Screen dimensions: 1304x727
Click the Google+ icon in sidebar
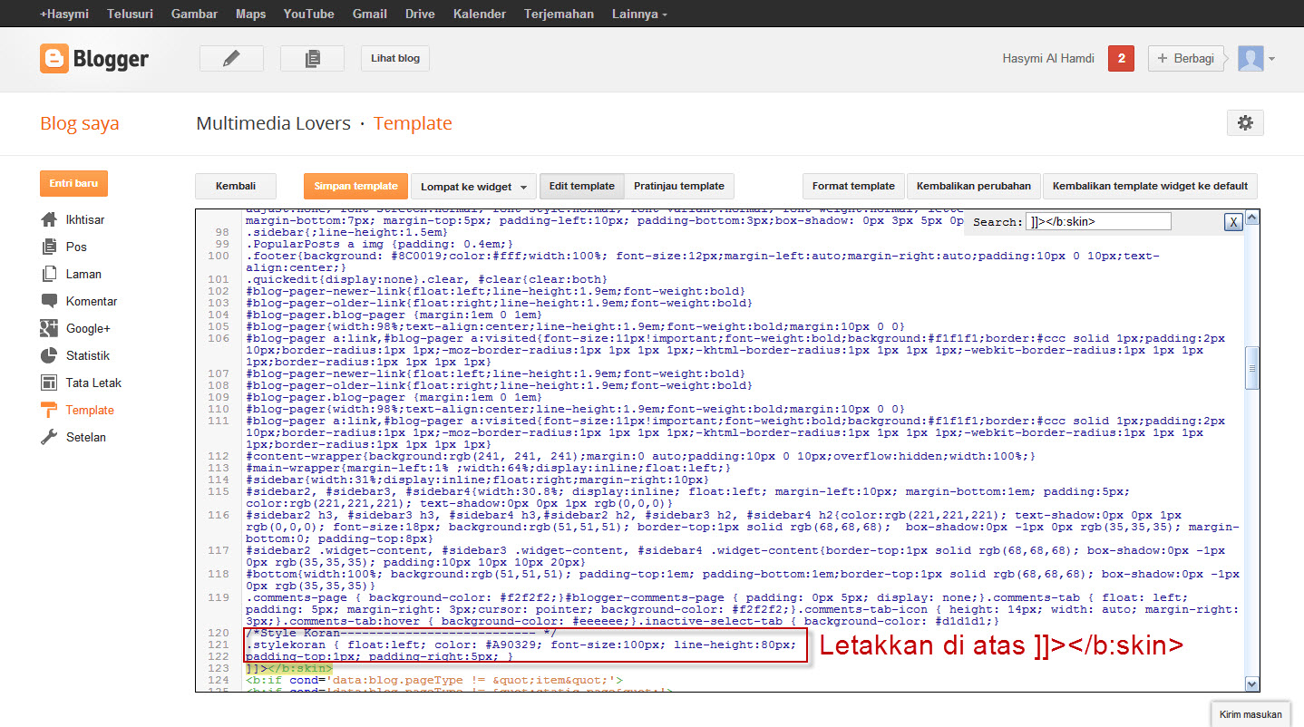click(49, 328)
